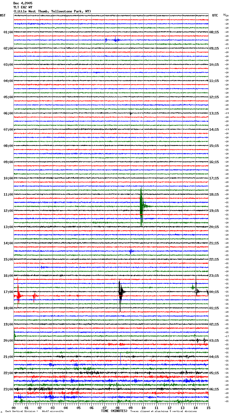Image resolution: width=230 pixels, height=415 pixels.
Task: Click the '19:15' UTC time label
Action: [x=214, y=211]
